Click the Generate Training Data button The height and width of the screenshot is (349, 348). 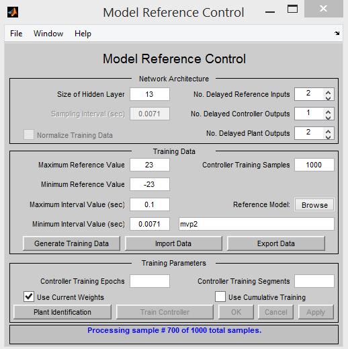point(71,243)
